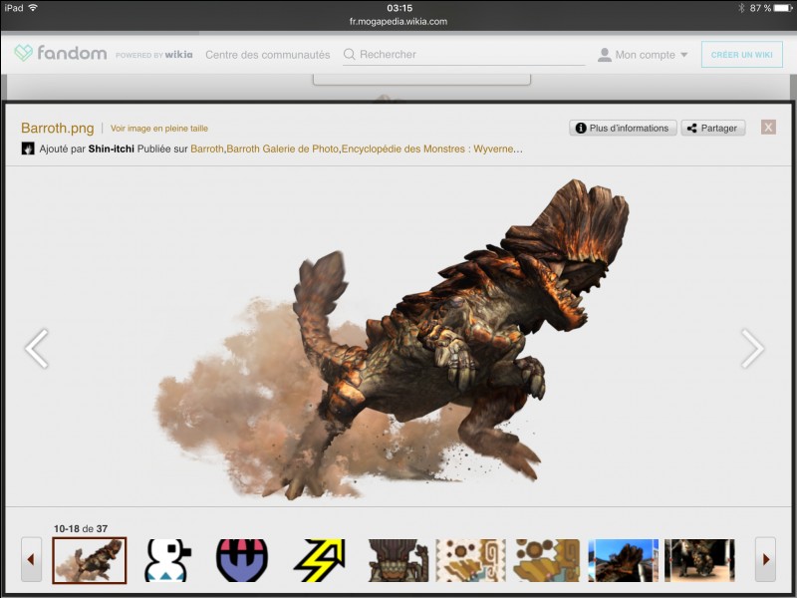
Task: Tap the Bluetooth status icon
Action: (x=741, y=8)
